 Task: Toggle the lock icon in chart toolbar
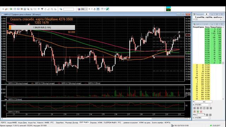(x=95, y=9)
